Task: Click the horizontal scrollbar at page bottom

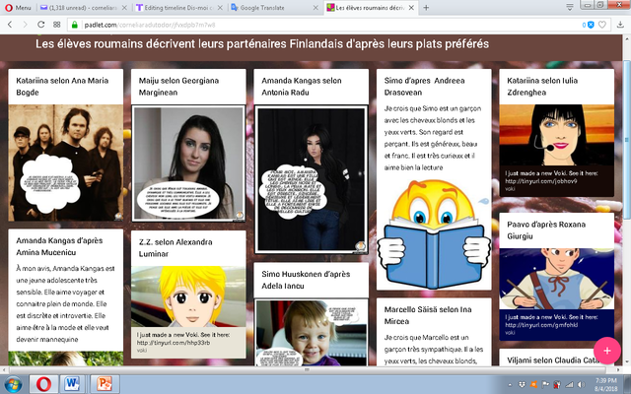Action: tap(307, 369)
